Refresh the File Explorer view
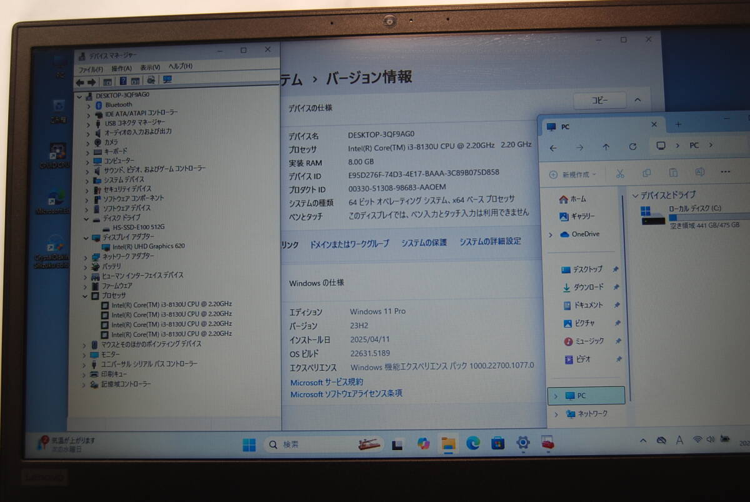Image resolution: width=750 pixels, height=502 pixels. [x=632, y=146]
